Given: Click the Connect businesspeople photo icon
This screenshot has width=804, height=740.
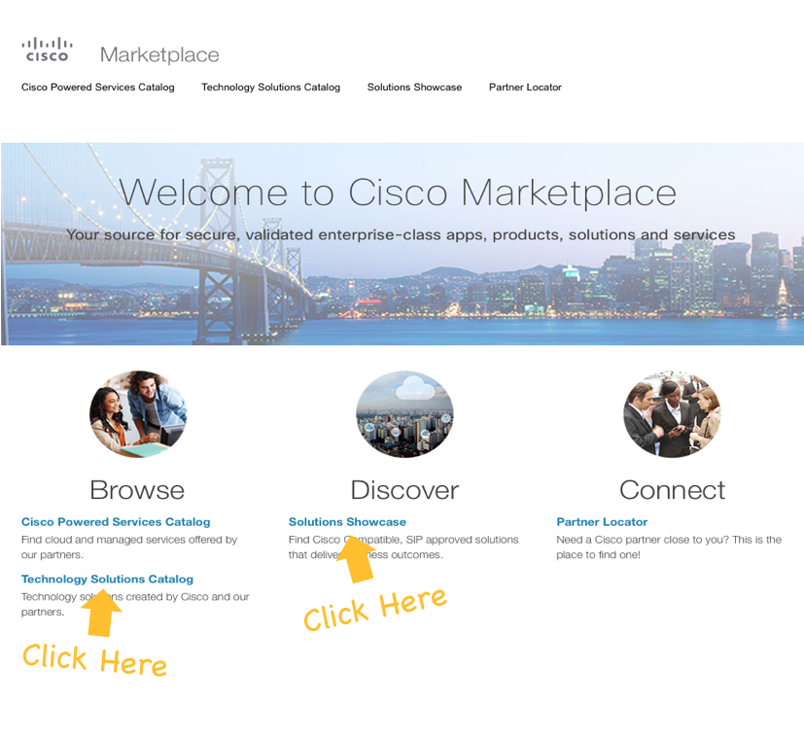Looking at the screenshot, I should pyautogui.click(x=671, y=413).
